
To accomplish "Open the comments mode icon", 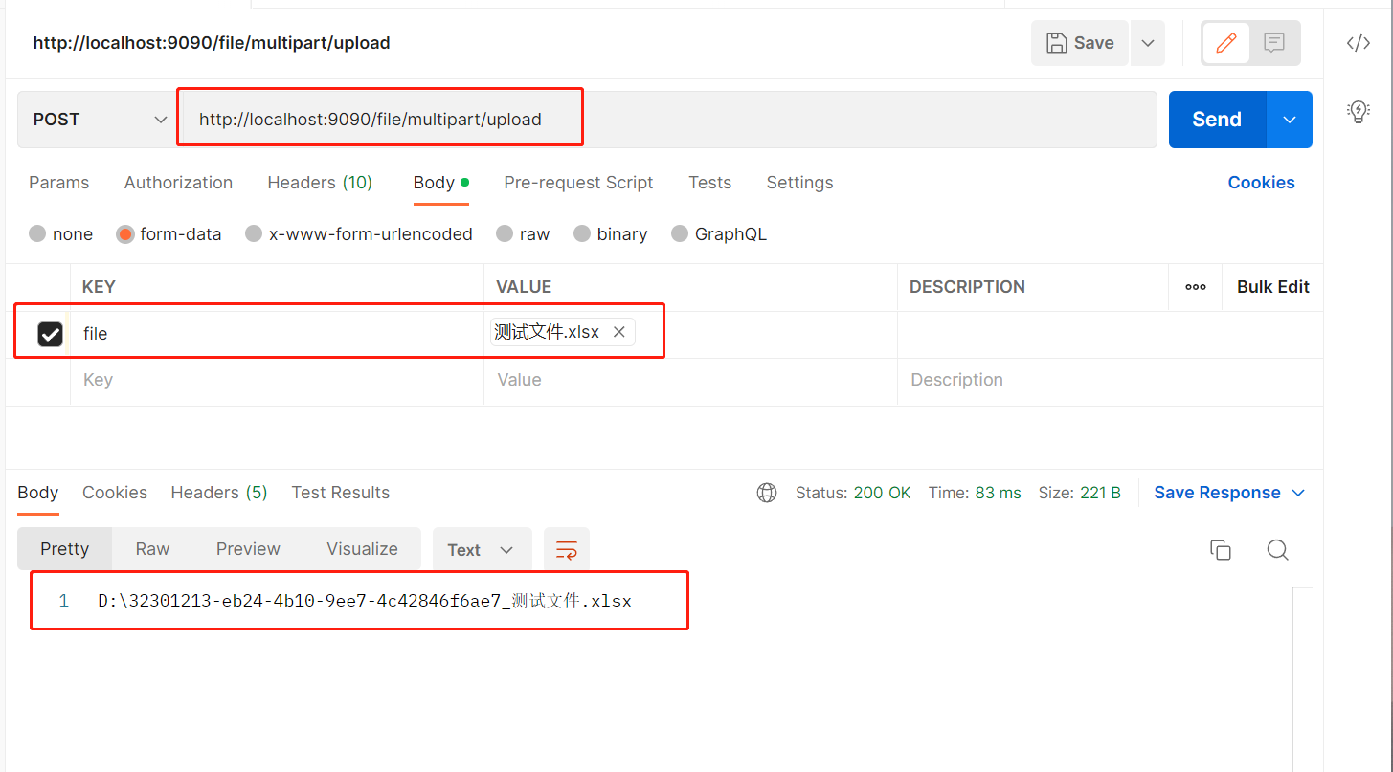I will click(1273, 43).
